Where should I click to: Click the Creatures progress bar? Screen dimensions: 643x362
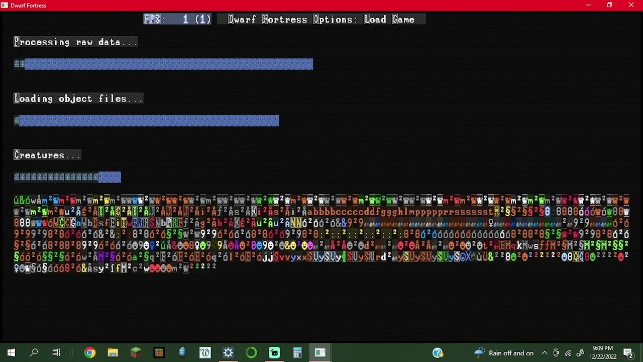click(x=67, y=177)
